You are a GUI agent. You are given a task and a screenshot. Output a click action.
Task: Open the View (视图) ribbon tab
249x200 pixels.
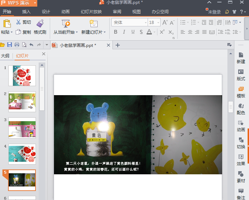pos(137,12)
